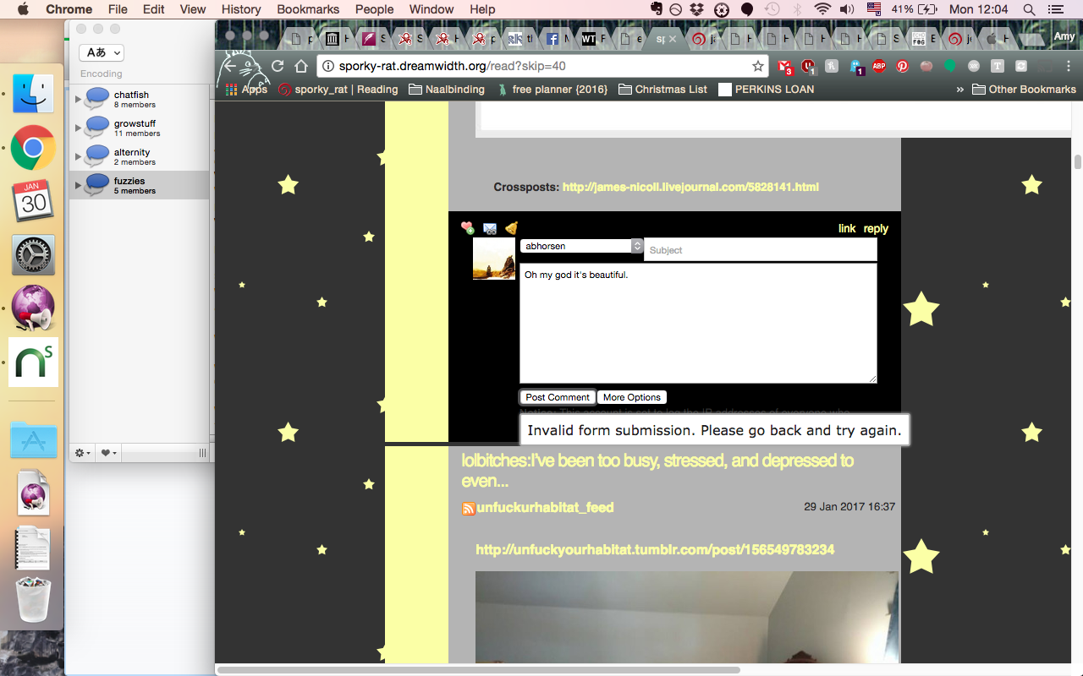1083x676 pixels.
Task: Open the Christmas List bookmark folder
Action: (663, 89)
